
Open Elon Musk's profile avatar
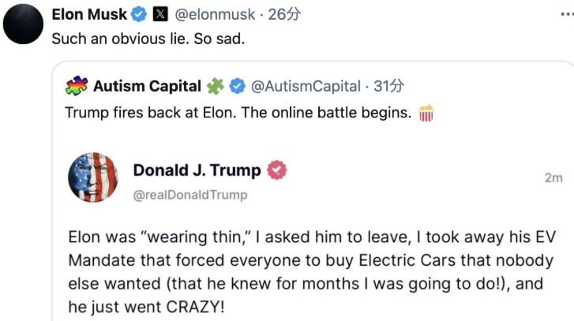[23, 24]
